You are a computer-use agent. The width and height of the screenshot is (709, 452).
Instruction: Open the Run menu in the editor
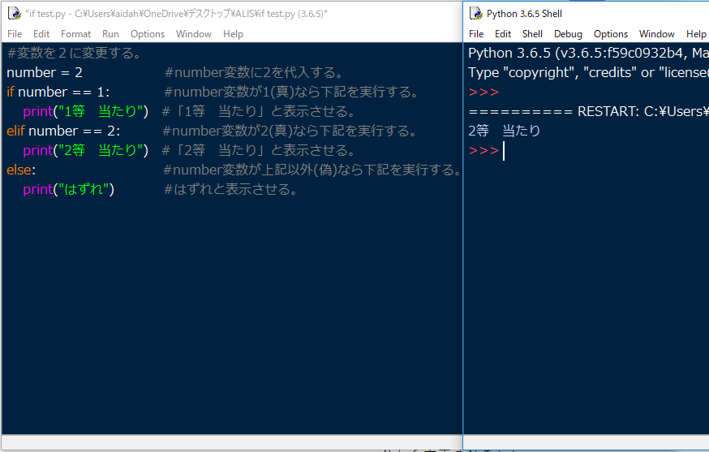pos(110,34)
